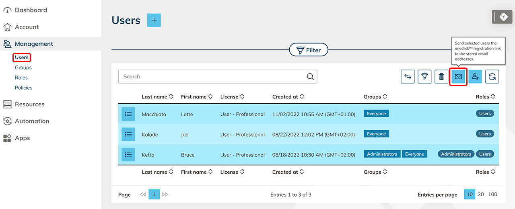Click the horizontal arrows toolbar icon
Viewport: 515px width, 209px height.
[408, 77]
